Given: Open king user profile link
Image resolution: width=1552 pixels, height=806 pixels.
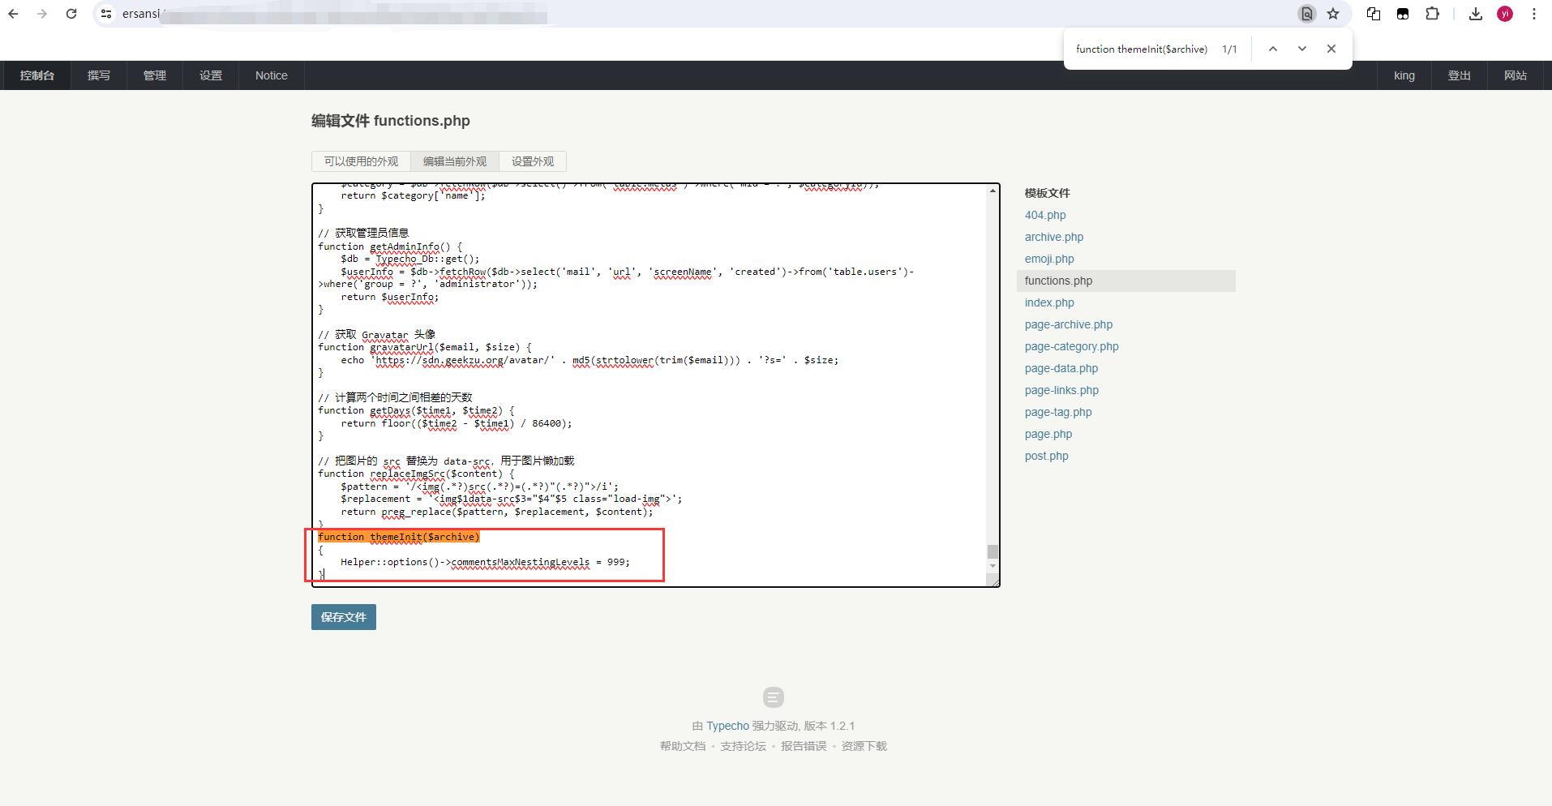Looking at the screenshot, I should 1404,75.
